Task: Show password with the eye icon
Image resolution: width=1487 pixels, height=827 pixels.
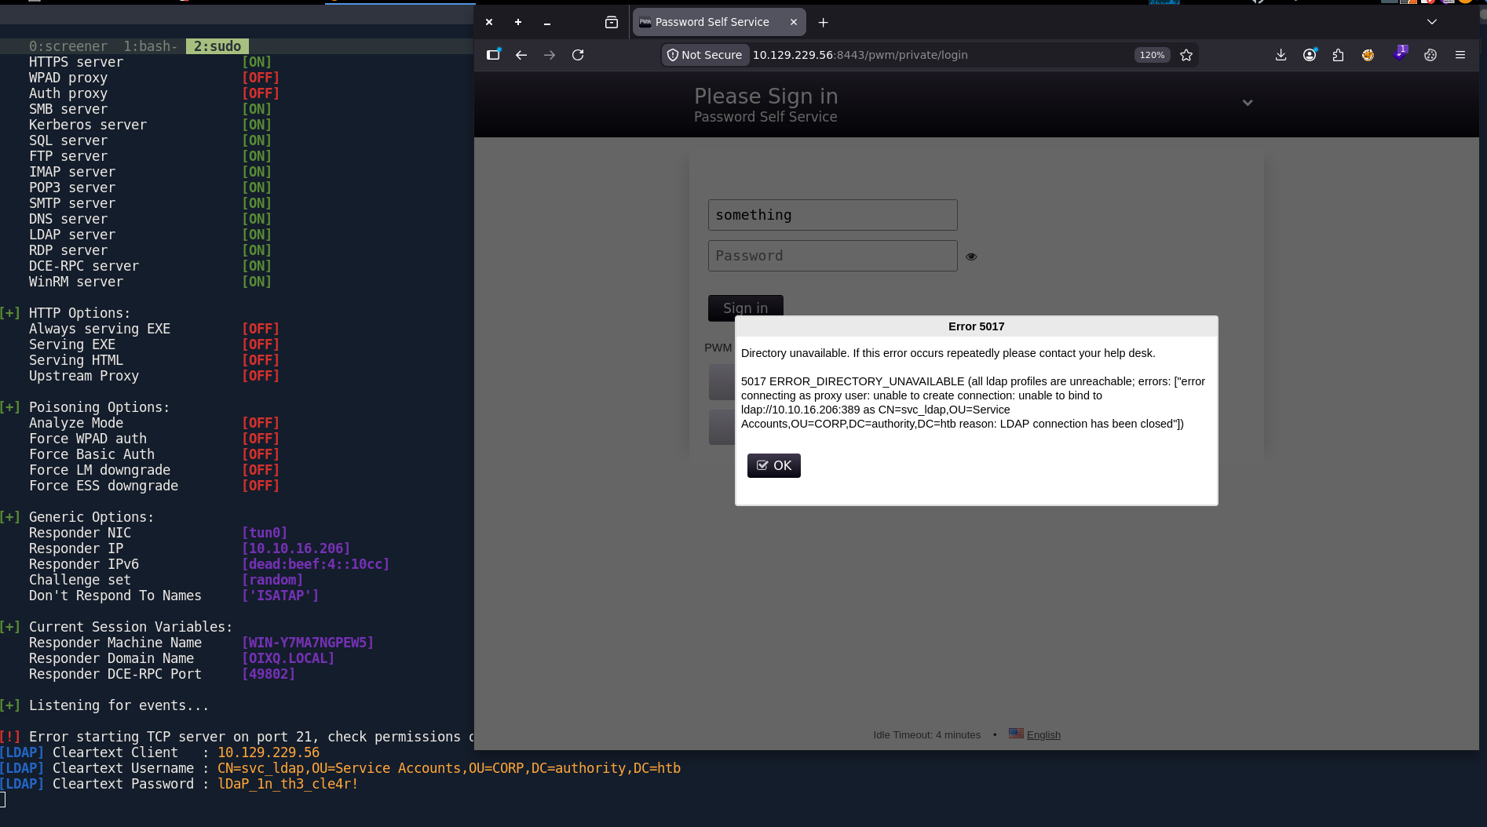Action: (971, 257)
